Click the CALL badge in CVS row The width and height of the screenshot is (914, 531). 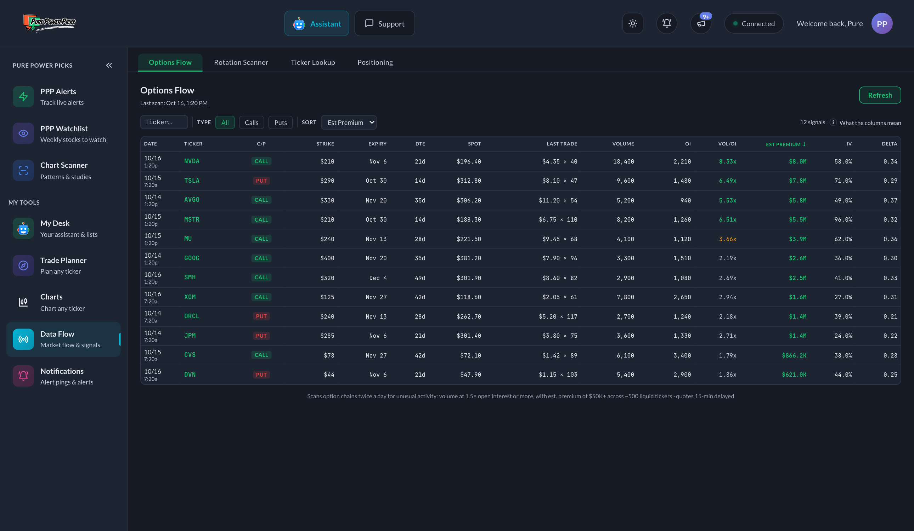261,355
